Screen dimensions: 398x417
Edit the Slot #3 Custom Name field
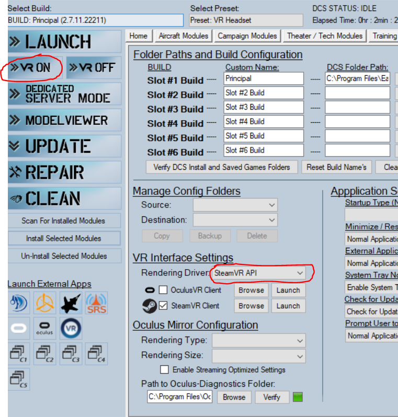pos(264,107)
